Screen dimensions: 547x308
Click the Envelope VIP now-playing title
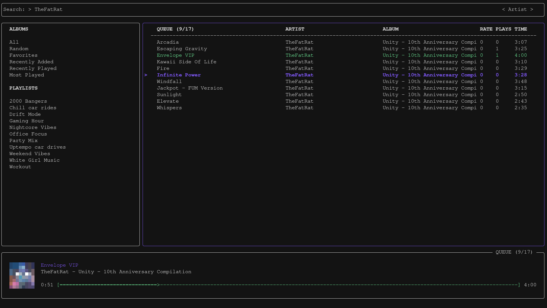59,265
